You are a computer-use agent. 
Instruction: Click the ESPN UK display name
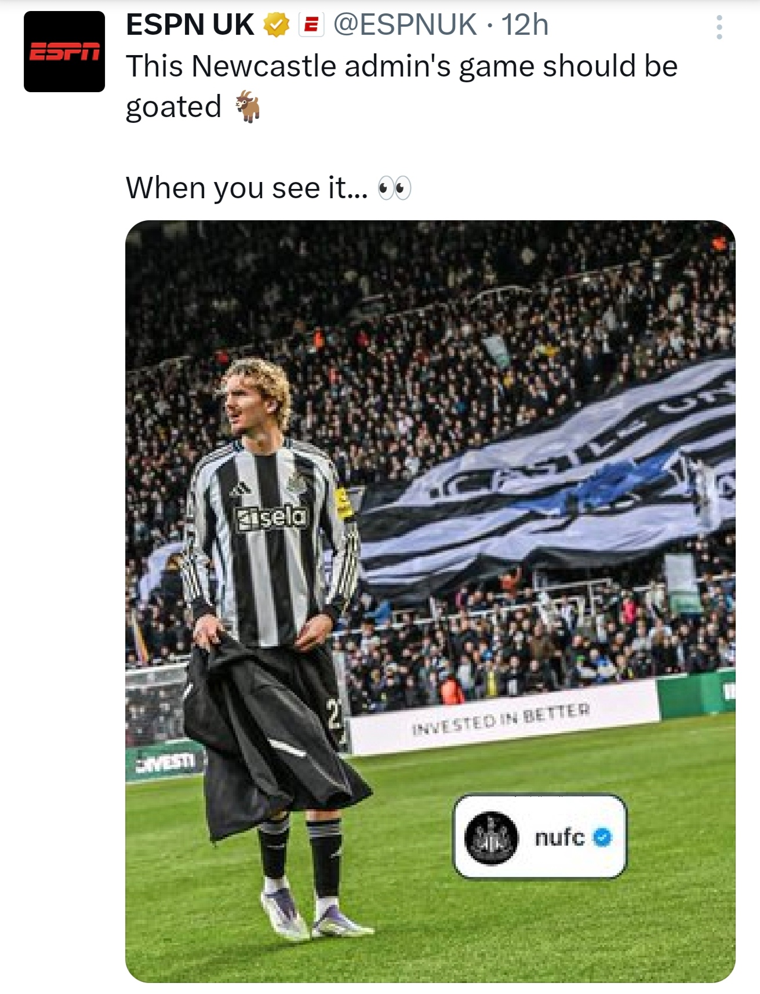coord(190,25)
